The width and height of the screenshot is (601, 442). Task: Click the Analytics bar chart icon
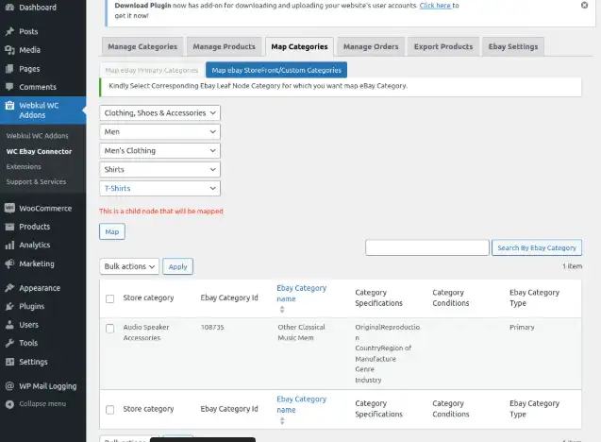[x=9, y=245]
